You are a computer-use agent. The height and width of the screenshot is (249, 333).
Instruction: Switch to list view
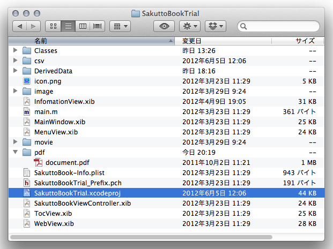(68, 26)
